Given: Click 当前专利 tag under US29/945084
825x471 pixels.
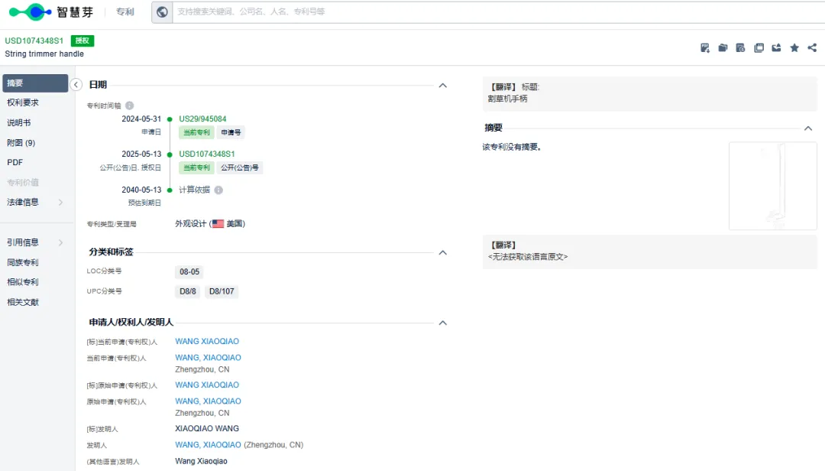Looking at the screenshot, I should [x=196, y=132].
